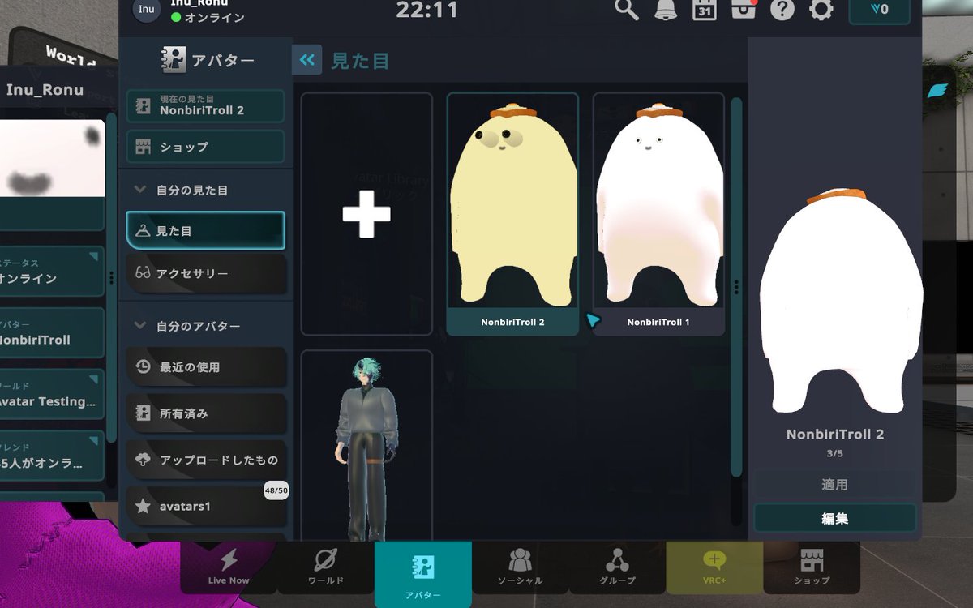Open 最近の使用 avatar list
This screenshot has height=608, width=973.
(207, 366)
